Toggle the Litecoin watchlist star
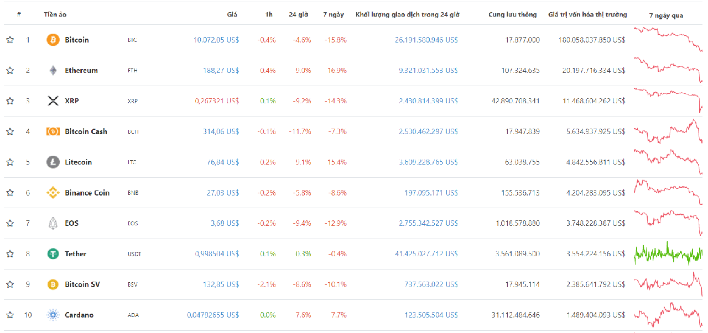The image size is (708, 333). 10,162
